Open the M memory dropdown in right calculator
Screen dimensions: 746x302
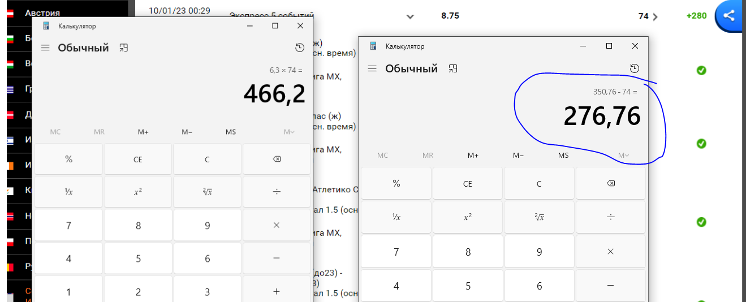[623, 155]
